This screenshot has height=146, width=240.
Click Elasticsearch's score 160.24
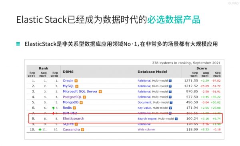192,118
